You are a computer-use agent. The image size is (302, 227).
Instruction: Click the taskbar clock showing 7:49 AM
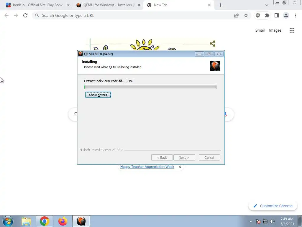[287, 221]
